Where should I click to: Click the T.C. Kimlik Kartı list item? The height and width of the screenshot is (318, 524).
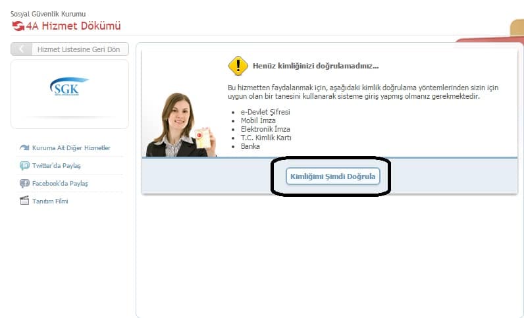[x=266, y=138]
